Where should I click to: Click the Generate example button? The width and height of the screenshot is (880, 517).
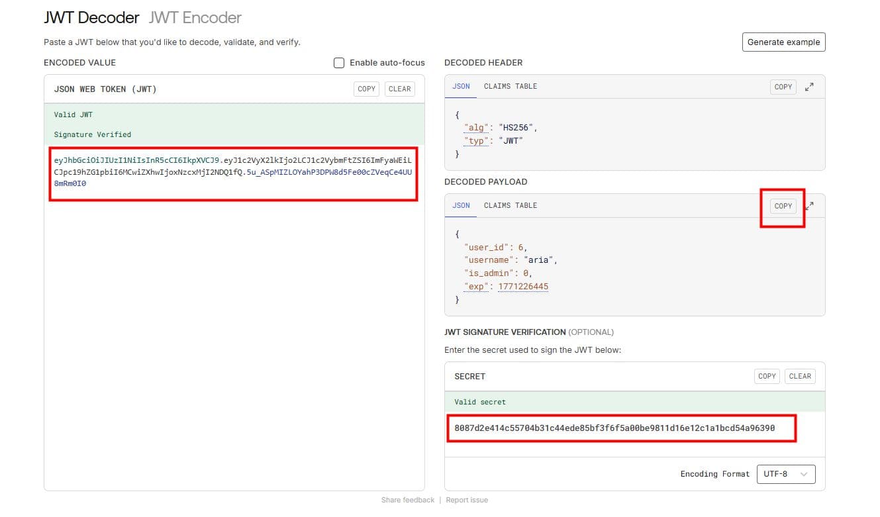783,42
